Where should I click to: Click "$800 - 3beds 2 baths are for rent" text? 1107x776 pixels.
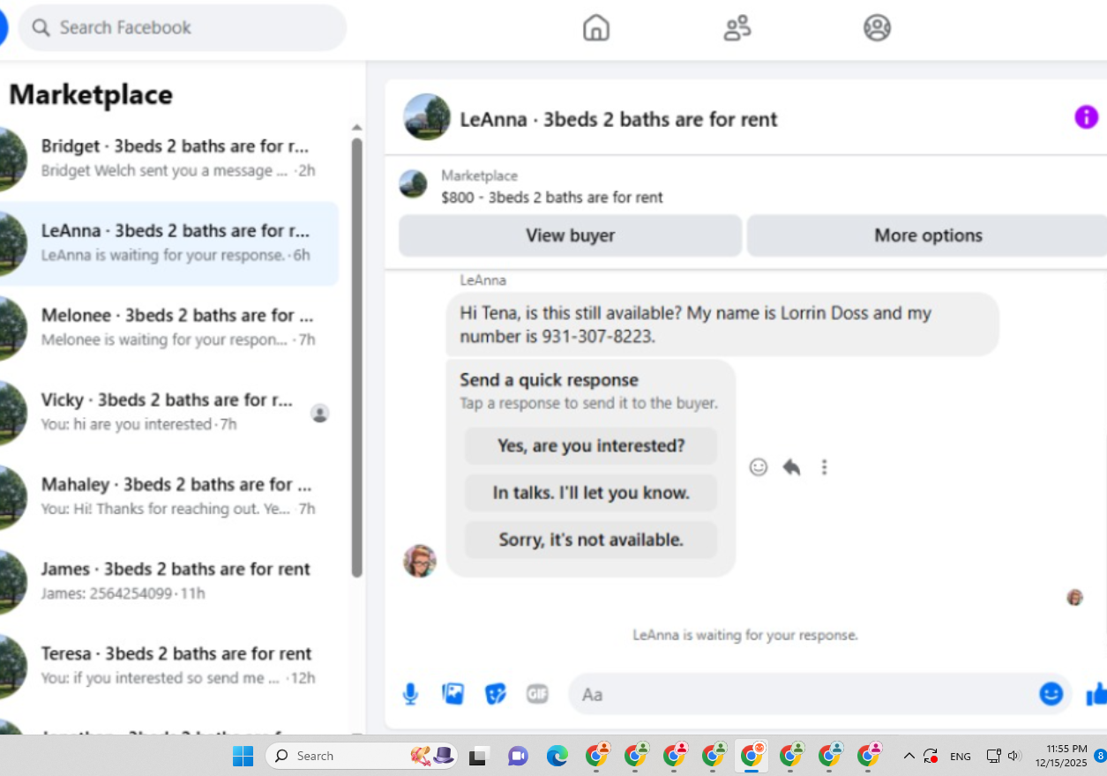(552, 198)
